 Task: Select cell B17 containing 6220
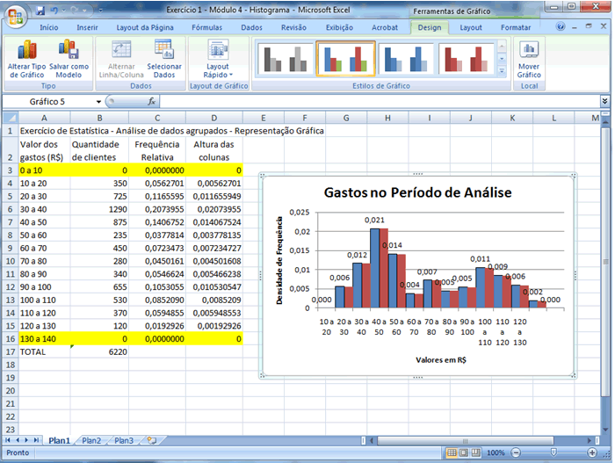coord(99,351)
